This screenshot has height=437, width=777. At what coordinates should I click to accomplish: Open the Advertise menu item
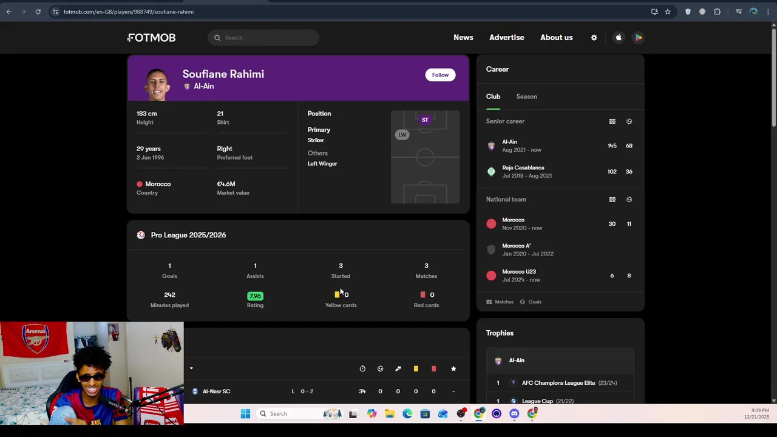507,38
